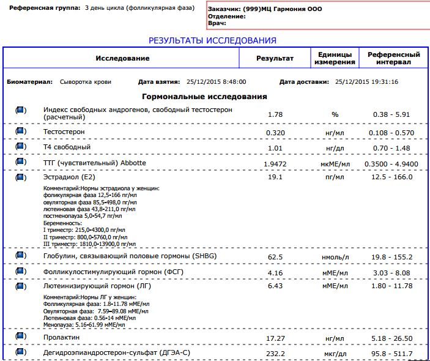Click the Заказчик box with МЦ Гармония
The image size is (430, 361).
coord(317,17)
